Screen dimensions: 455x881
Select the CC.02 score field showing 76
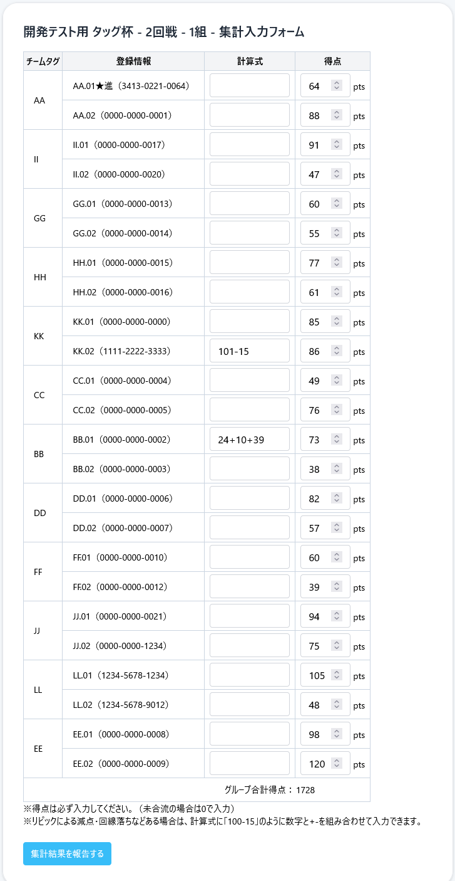[x=316, y=410]
